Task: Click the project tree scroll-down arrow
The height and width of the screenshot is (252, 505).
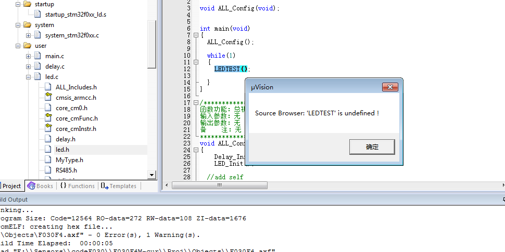Action: point(151,175)
